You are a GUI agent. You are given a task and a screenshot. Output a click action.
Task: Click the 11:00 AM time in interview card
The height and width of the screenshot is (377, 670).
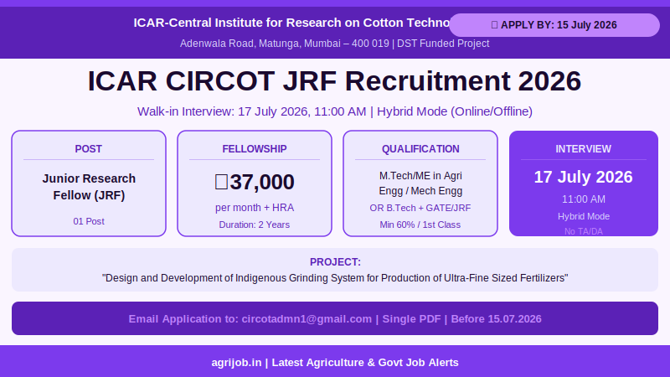(583, 199)
